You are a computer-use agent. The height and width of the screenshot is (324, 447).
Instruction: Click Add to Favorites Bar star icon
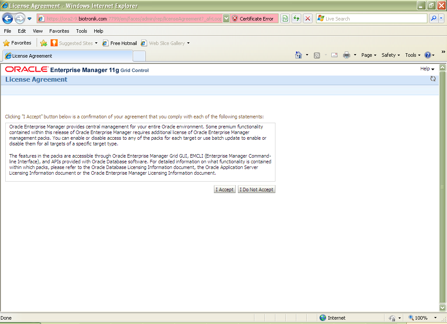[x=44, y=43]
